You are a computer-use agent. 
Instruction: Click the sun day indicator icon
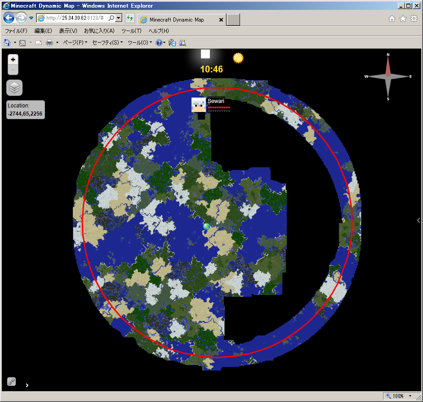238,58
